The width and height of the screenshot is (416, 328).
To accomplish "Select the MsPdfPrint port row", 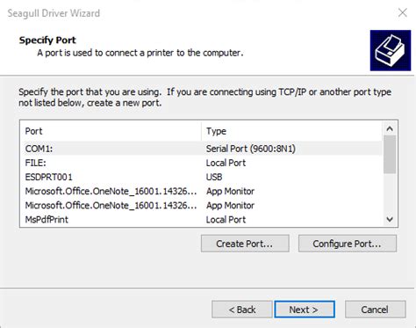I will pos(201,219).
